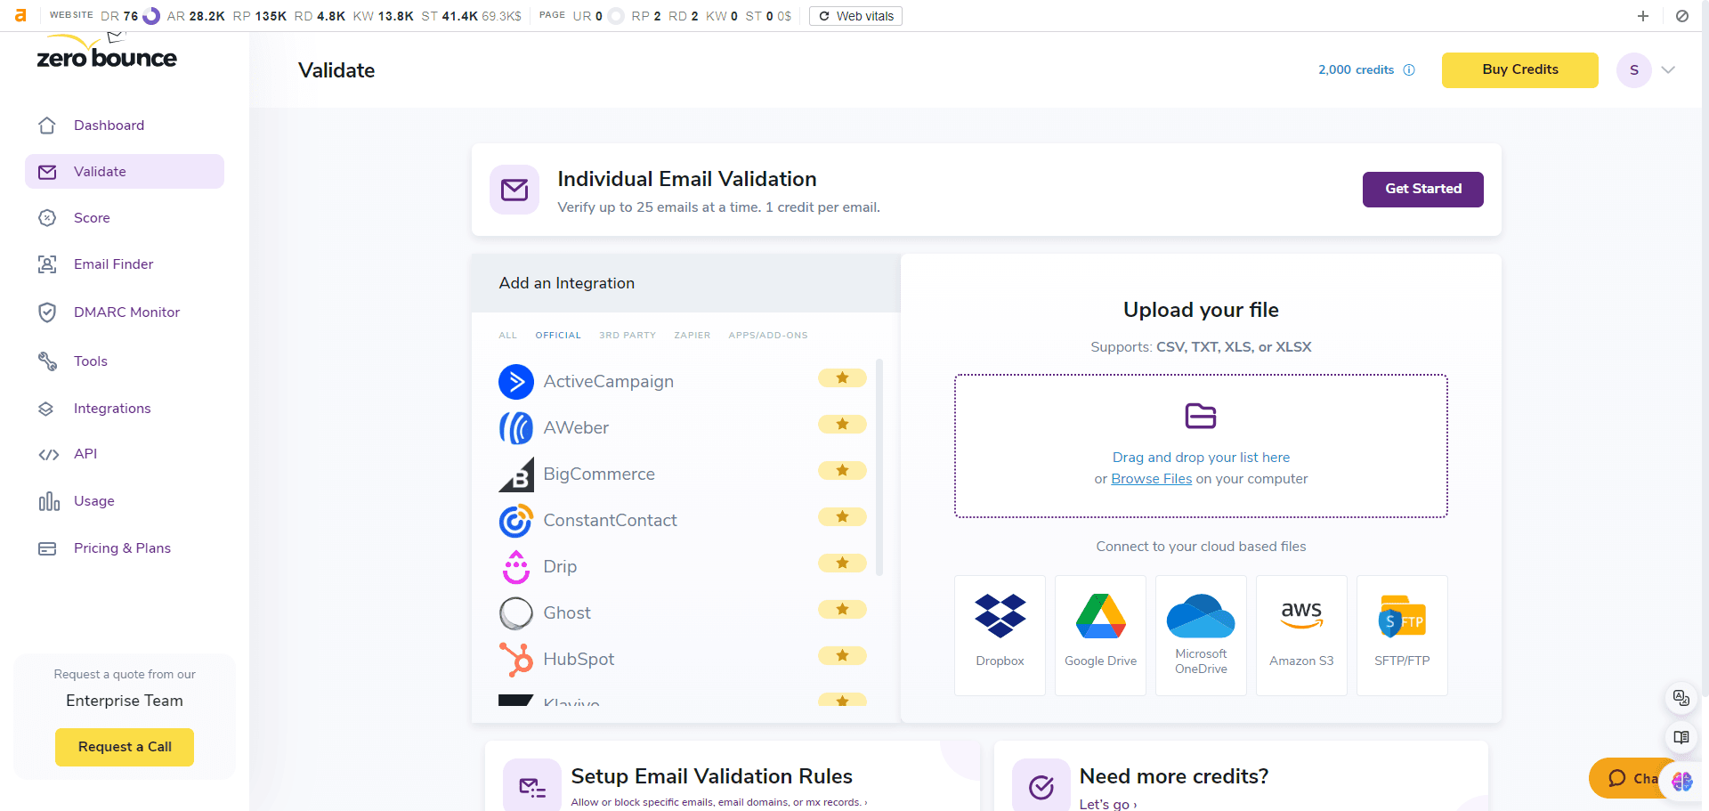1709x811 pixels.
Task: Click the AWeber logo icon
Action: click(516, 428)
